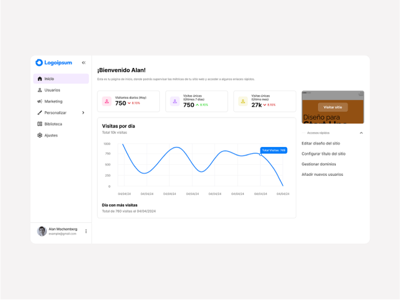This screenshot has height=300, width=400.
Task: Collapse the sidebar with double-chevron icon
Action: [x=84, y=62]
